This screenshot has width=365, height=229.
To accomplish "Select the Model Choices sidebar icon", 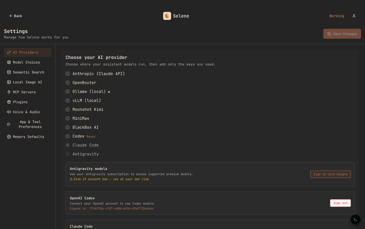I will (9, 62).
